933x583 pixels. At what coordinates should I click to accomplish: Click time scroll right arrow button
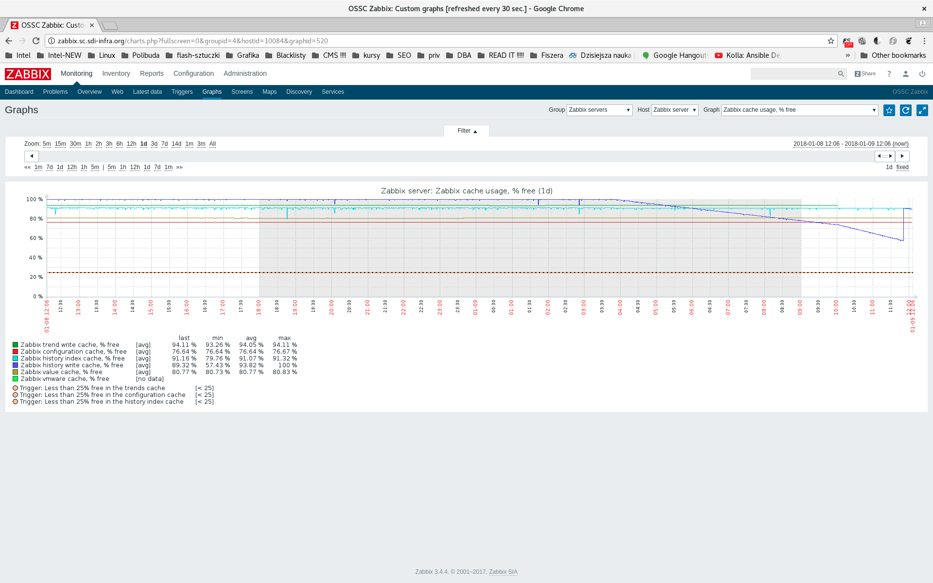point(902,156)
